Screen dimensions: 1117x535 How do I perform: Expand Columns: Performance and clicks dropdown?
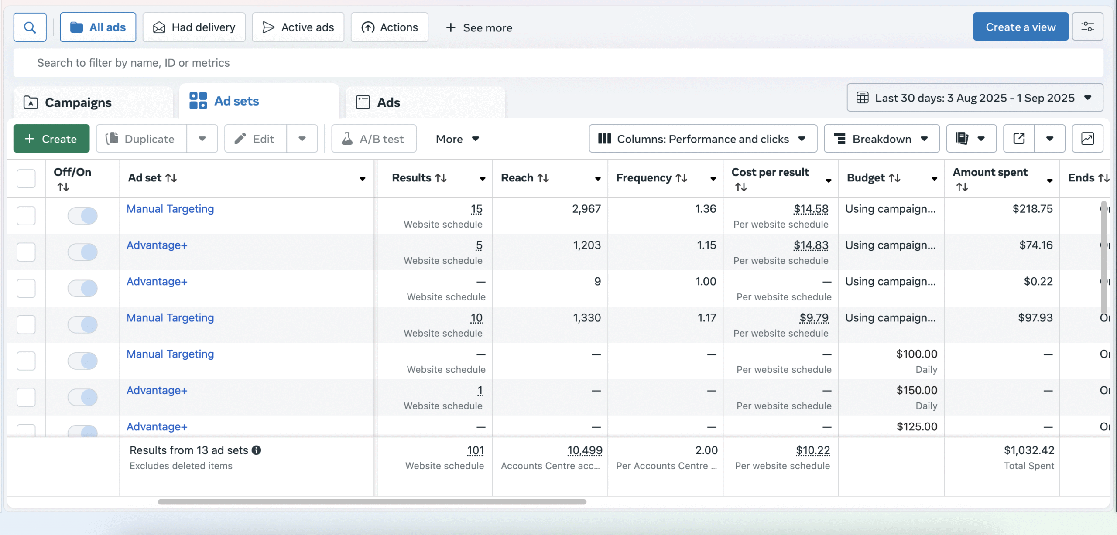[702, 139]
